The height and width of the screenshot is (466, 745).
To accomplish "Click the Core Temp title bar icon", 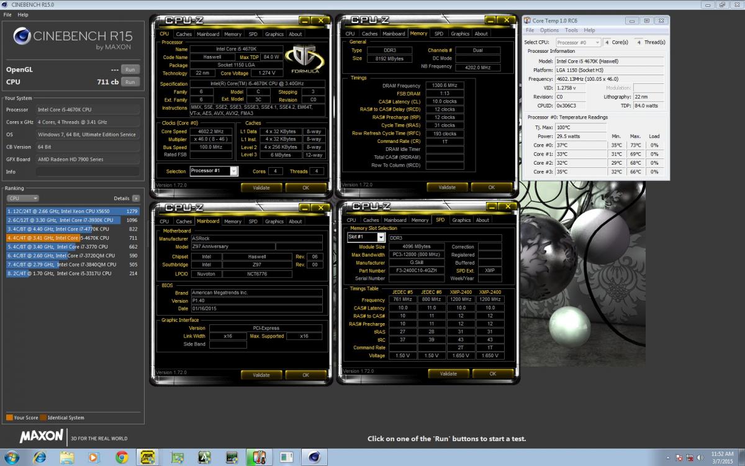I will pyautogui.click(x=528, y=21).
